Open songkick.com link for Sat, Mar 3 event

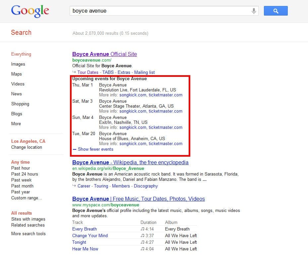(133, 111)
